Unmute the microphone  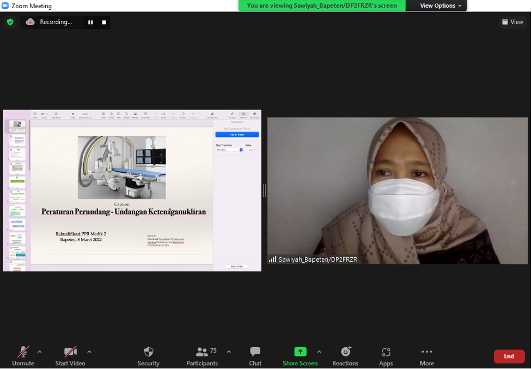(x=23, y=356)
